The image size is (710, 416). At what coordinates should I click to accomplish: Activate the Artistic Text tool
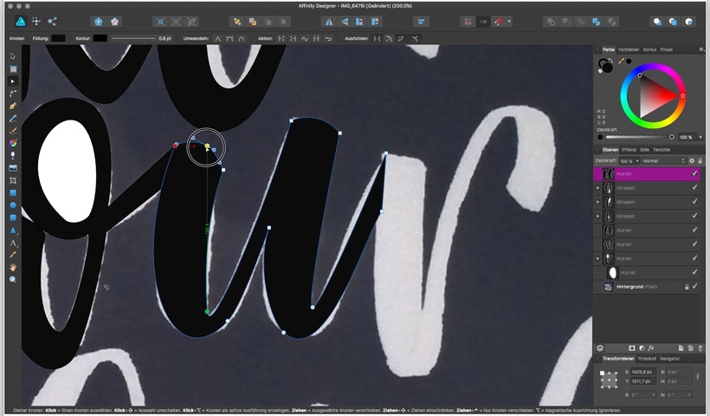pyautogui.click(x=13, y=244)
